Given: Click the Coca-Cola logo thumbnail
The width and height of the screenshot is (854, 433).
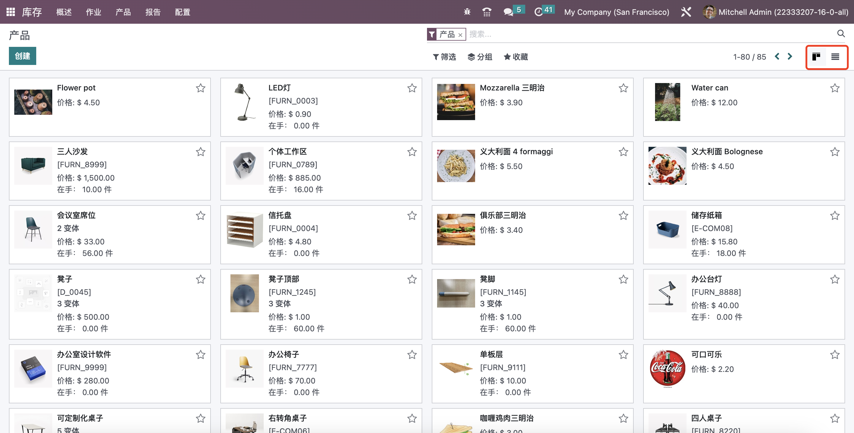Looking at the screenshot, I should point(667,369).
